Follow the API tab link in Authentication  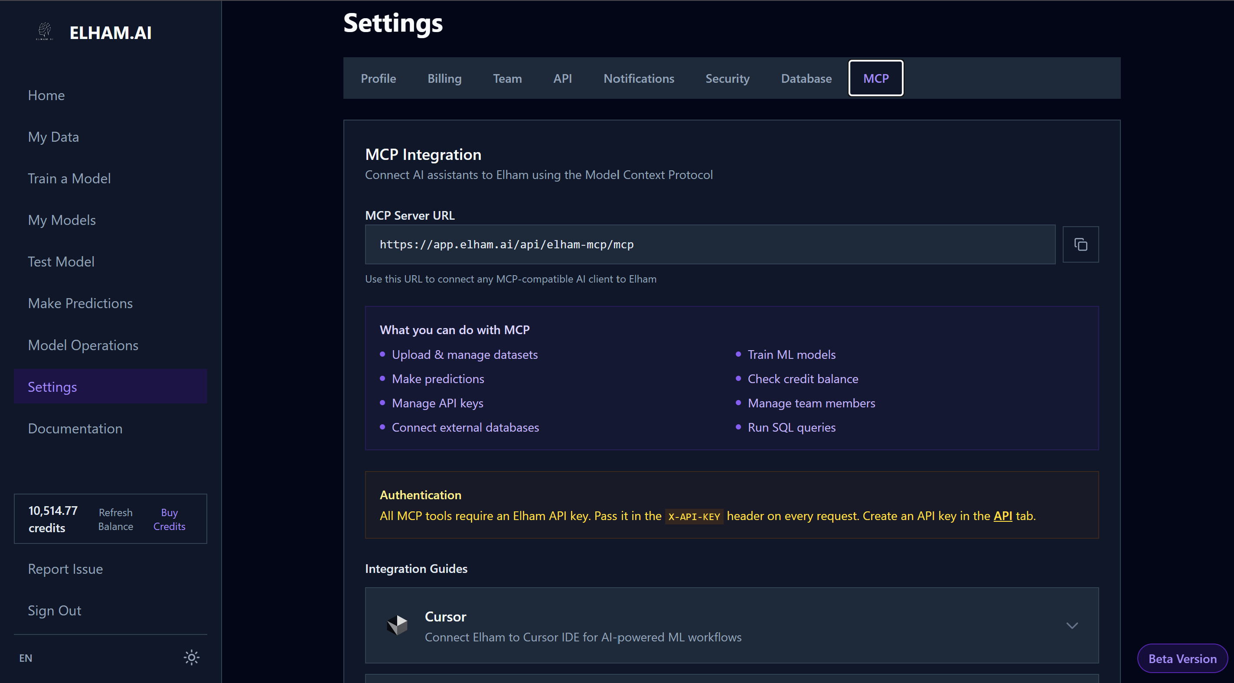1002,516
